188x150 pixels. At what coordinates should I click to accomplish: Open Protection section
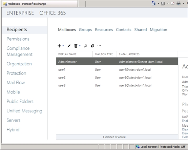[16, 73]
